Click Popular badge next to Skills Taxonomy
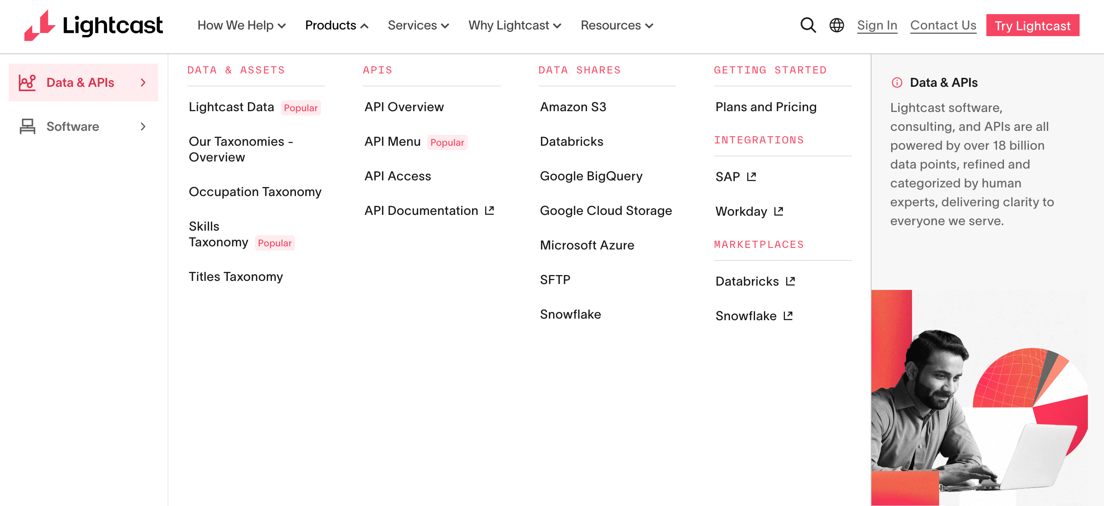 (274, 243)
